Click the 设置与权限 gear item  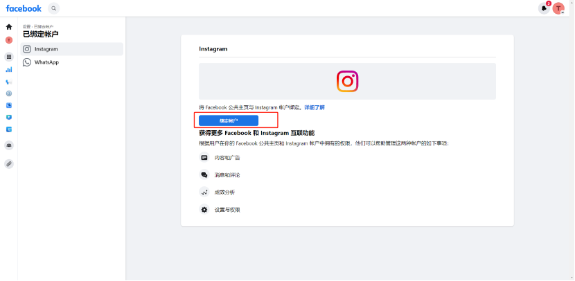tap(227, 210)
